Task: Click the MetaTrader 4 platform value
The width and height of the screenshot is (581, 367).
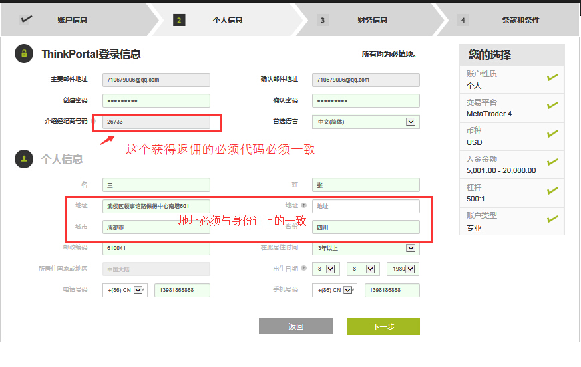Action: pos(489,114)
